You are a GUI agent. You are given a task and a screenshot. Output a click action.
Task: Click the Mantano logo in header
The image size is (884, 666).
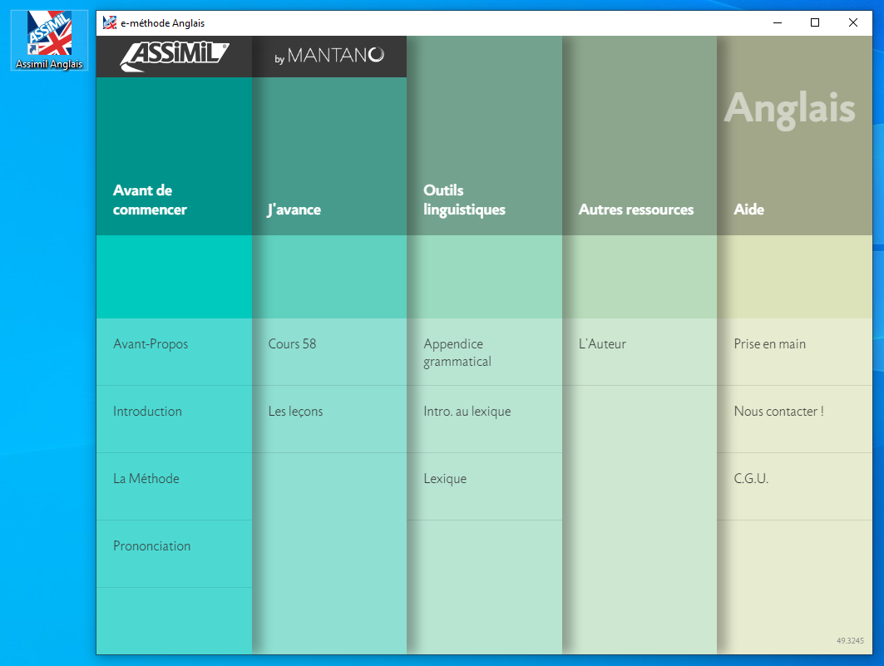(329, 56)
